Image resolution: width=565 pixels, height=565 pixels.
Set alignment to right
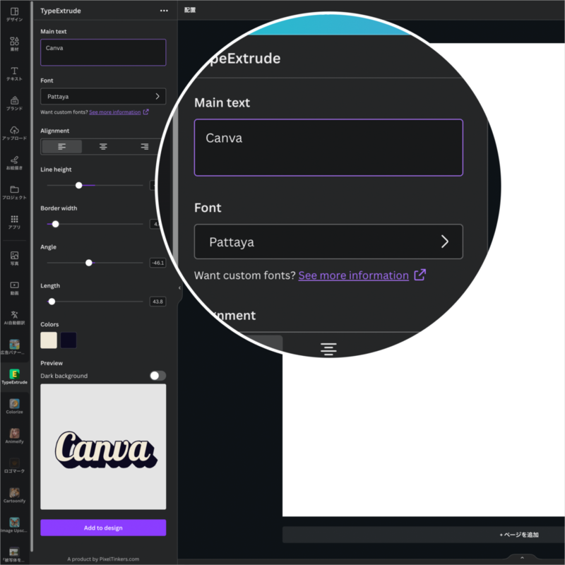145,146
